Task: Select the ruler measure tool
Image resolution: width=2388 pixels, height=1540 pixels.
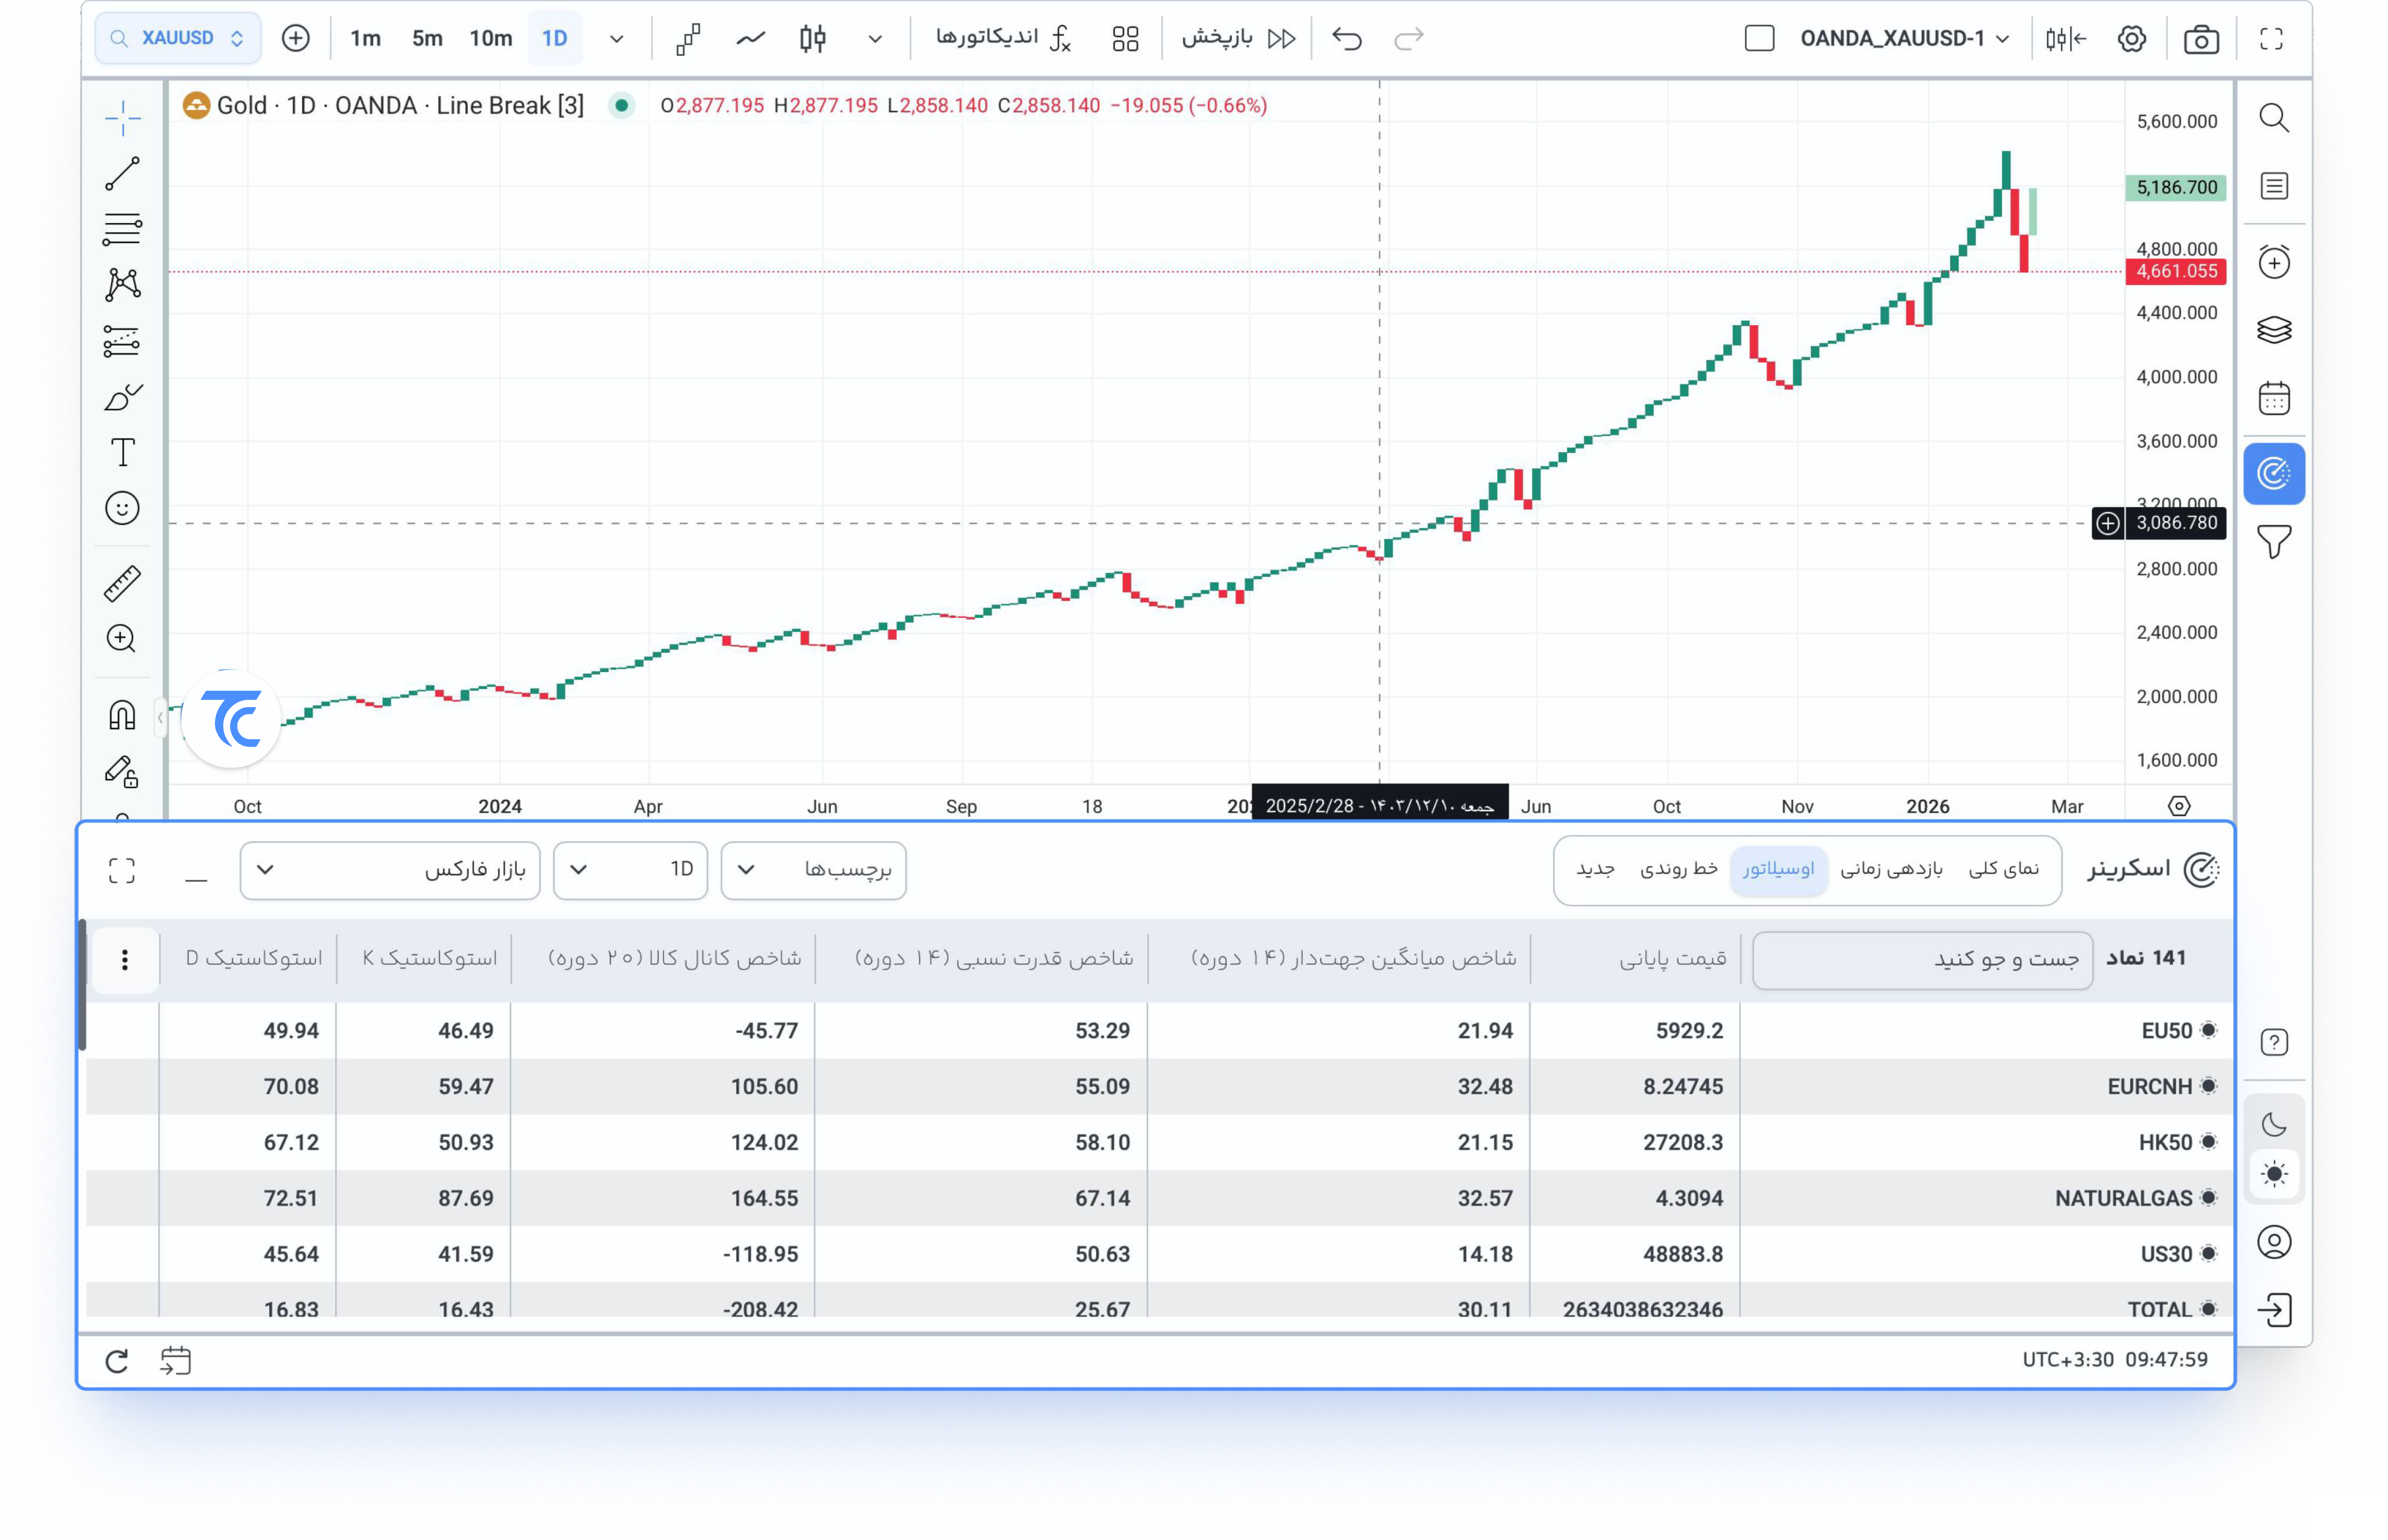Action: coord(122,583)
